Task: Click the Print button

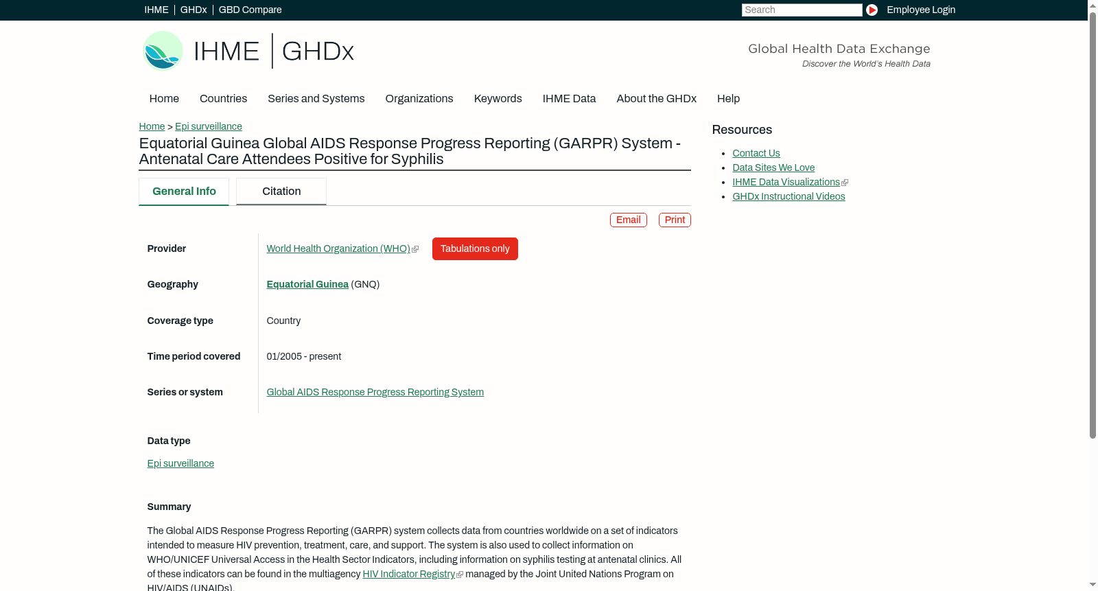Action: click(675, 220)
